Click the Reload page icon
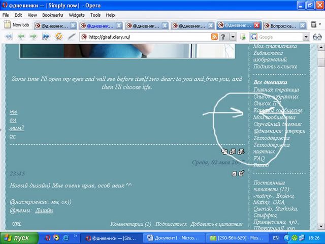Image resolution: width=325 pixels, height=244 pixels. pos(59,37)
